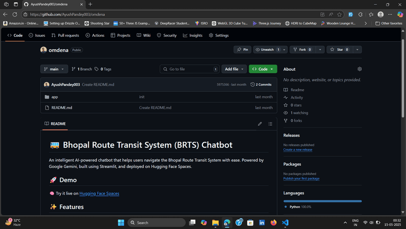Open the main branch selector
The height and width of the screenshot is (229, 406).
click(54, 69)
